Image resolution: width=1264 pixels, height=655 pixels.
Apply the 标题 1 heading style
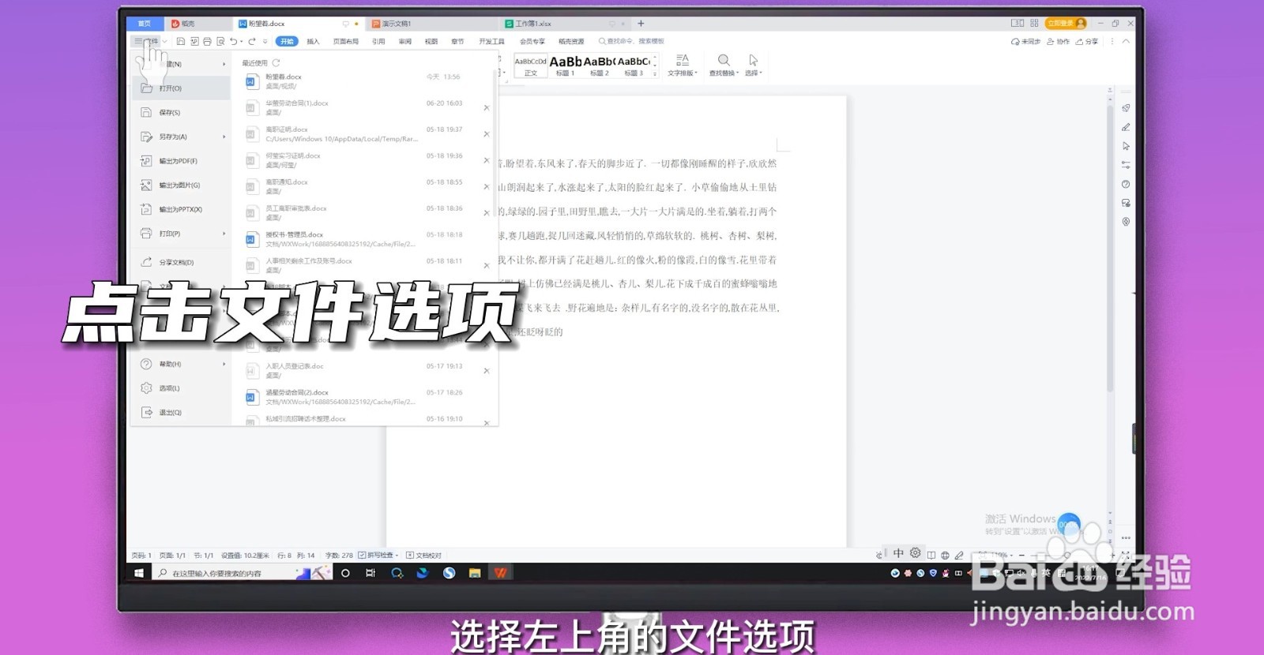click(x=565, y=66)
